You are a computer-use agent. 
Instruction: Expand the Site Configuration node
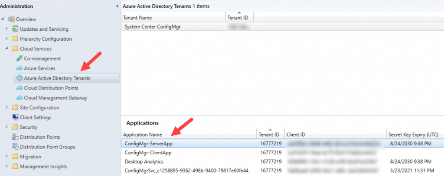pos(7,107)
